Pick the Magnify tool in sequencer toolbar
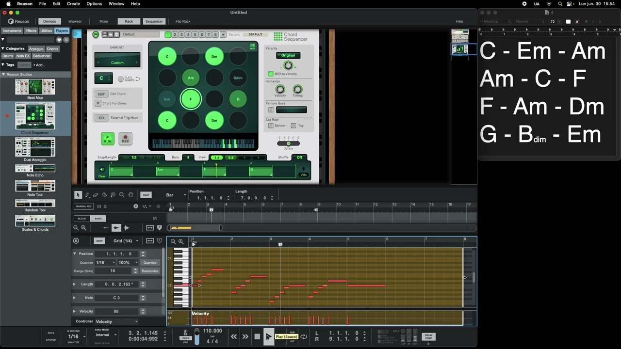 [x=122, y=195]
